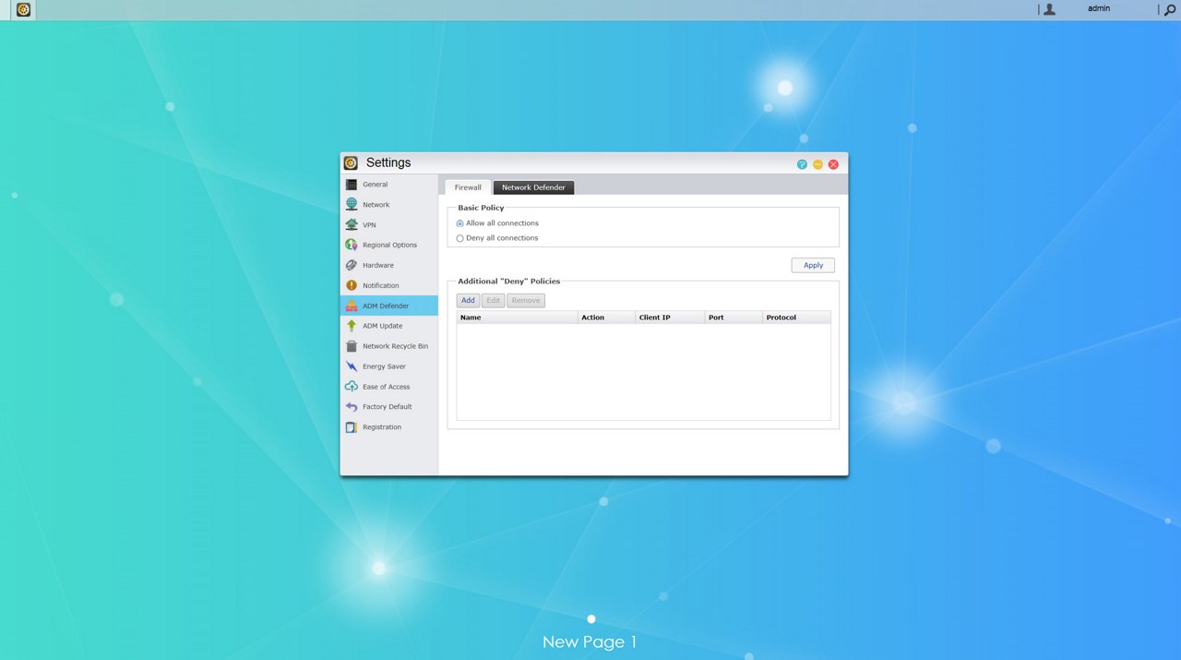Open Notification settings label
The image size is (1181, 660).
380,286
